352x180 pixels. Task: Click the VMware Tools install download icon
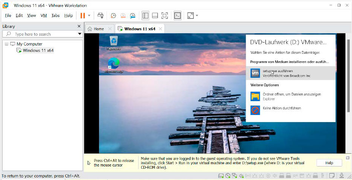pos(342,176)
